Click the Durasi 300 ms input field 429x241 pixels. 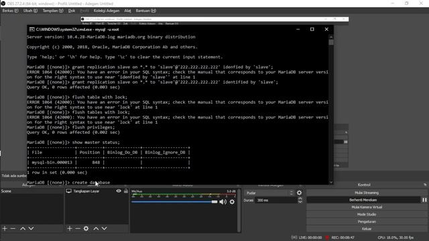275,200
